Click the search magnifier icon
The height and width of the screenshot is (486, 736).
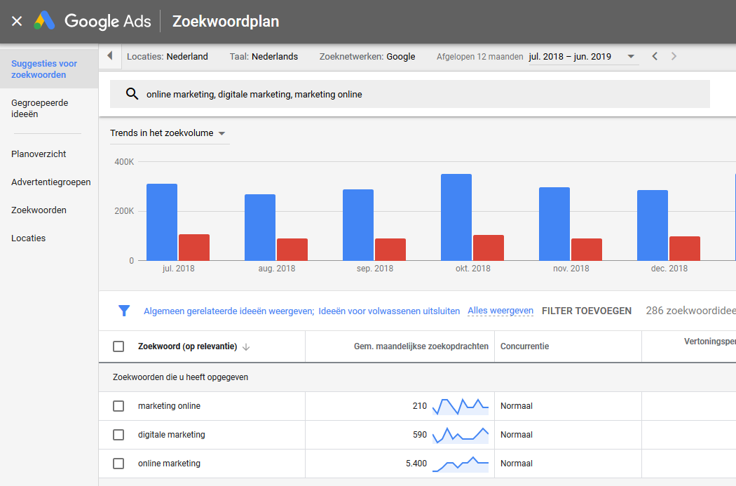(x=132, y=94)
